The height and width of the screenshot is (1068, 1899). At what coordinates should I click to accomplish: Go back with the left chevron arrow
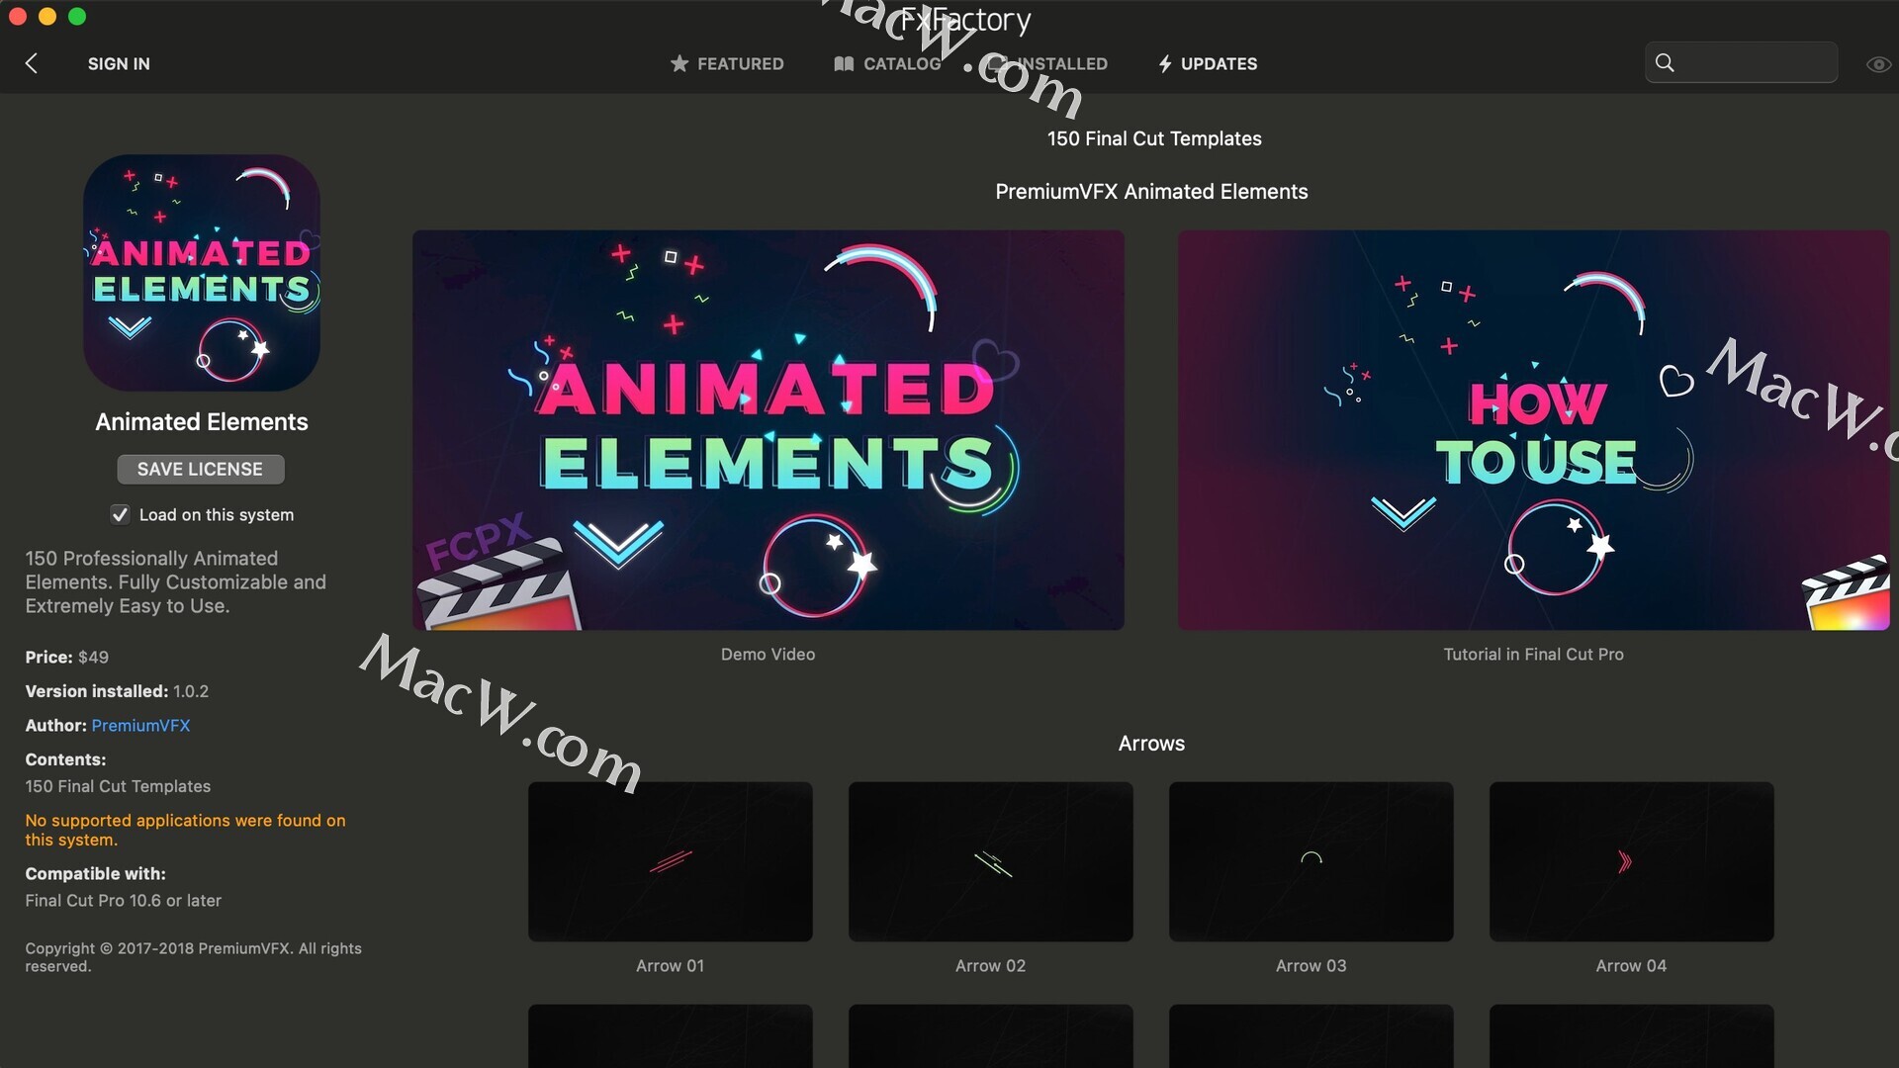pos(32,63)
